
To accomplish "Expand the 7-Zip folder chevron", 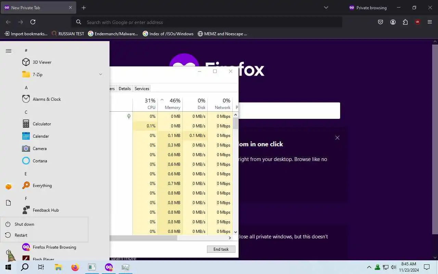I will 101,74.
